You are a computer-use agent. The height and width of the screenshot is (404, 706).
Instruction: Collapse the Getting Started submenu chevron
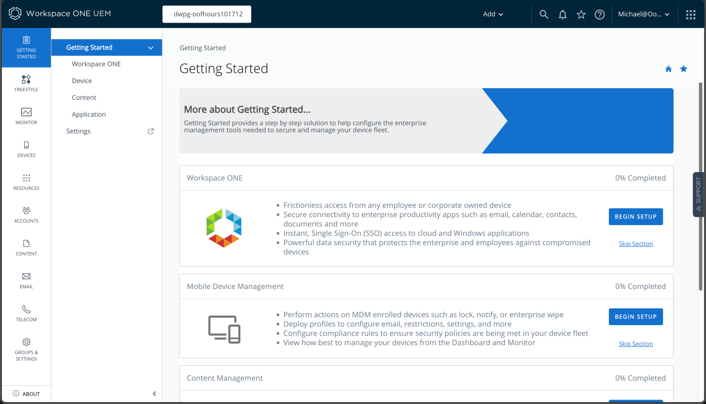[x=151, y=48]
